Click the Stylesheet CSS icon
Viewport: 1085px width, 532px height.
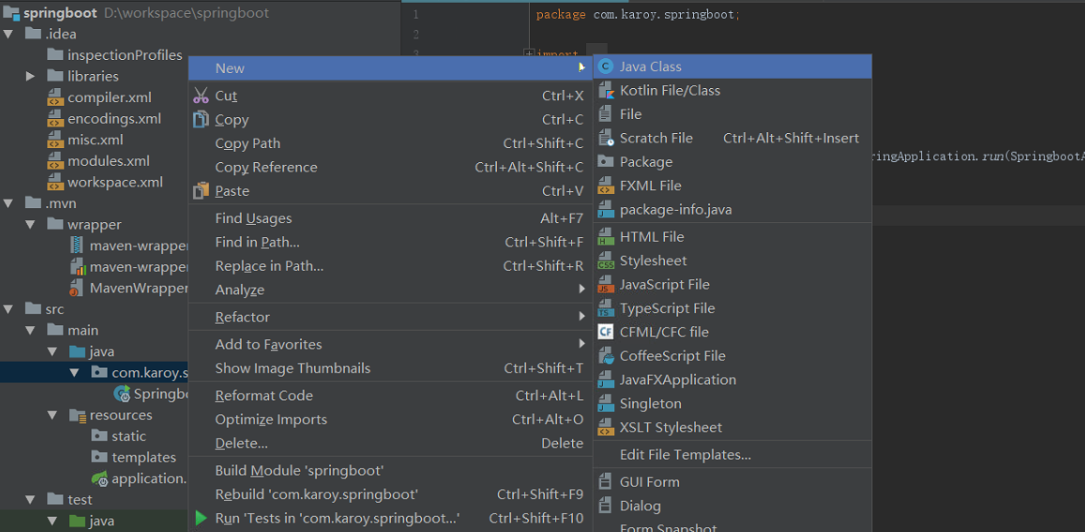point(606,260)
